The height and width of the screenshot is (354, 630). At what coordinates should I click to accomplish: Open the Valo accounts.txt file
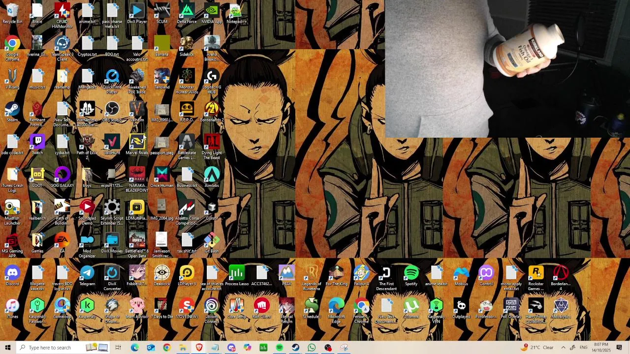[137, 49]
